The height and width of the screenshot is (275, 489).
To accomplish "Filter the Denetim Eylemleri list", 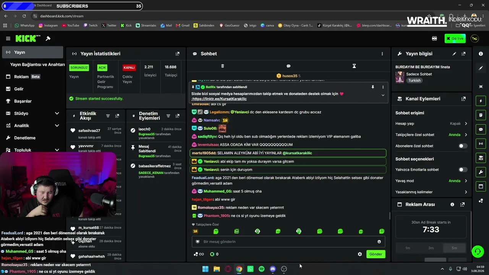I will [x=168, y=116].
